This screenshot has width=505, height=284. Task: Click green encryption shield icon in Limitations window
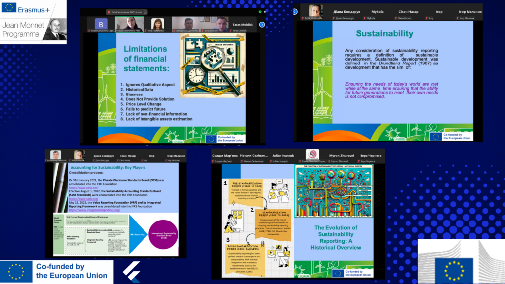pos(260,12)
